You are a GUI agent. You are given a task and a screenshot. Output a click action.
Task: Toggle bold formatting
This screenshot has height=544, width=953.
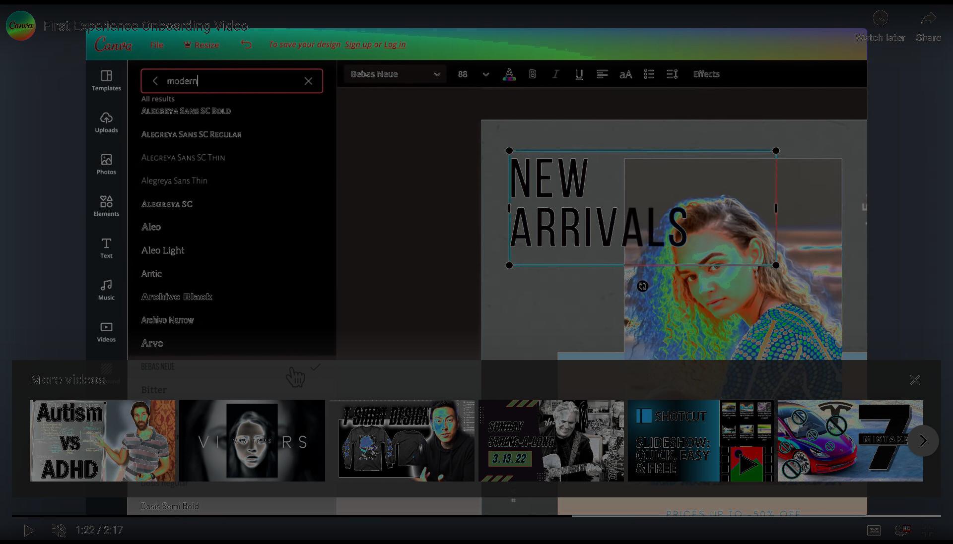pos(533,74)
